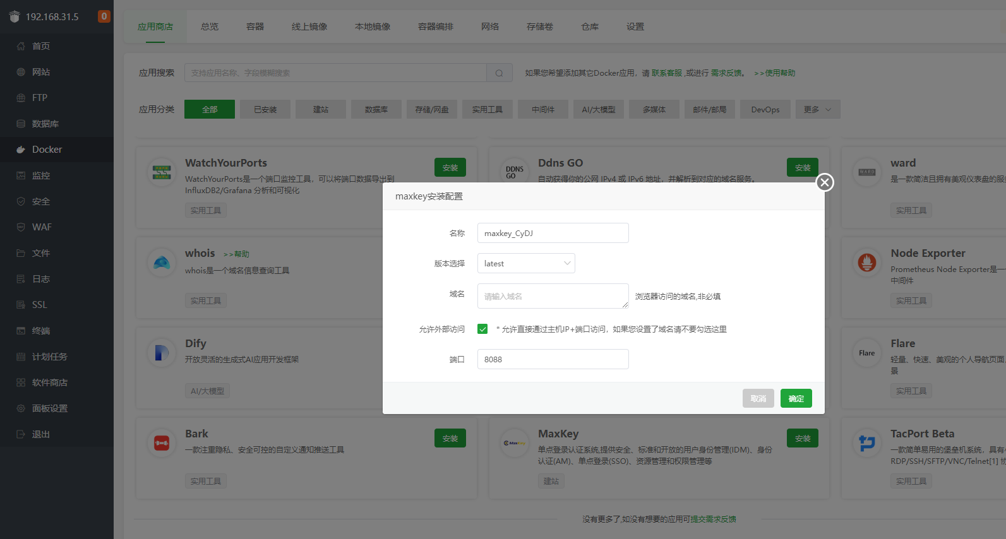Image resolution: width=1006 pixels, height=539 pixels.
Task: Focus the 端口 field showing 8088
Action: click(553, 359)
